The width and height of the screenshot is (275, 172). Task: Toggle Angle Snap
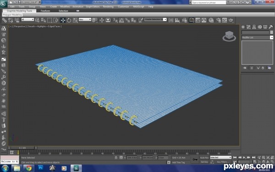[121, 20]
